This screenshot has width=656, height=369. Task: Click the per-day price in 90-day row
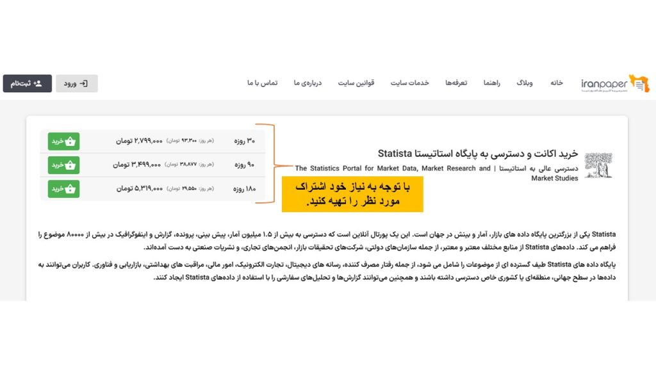tap(189, 165)
